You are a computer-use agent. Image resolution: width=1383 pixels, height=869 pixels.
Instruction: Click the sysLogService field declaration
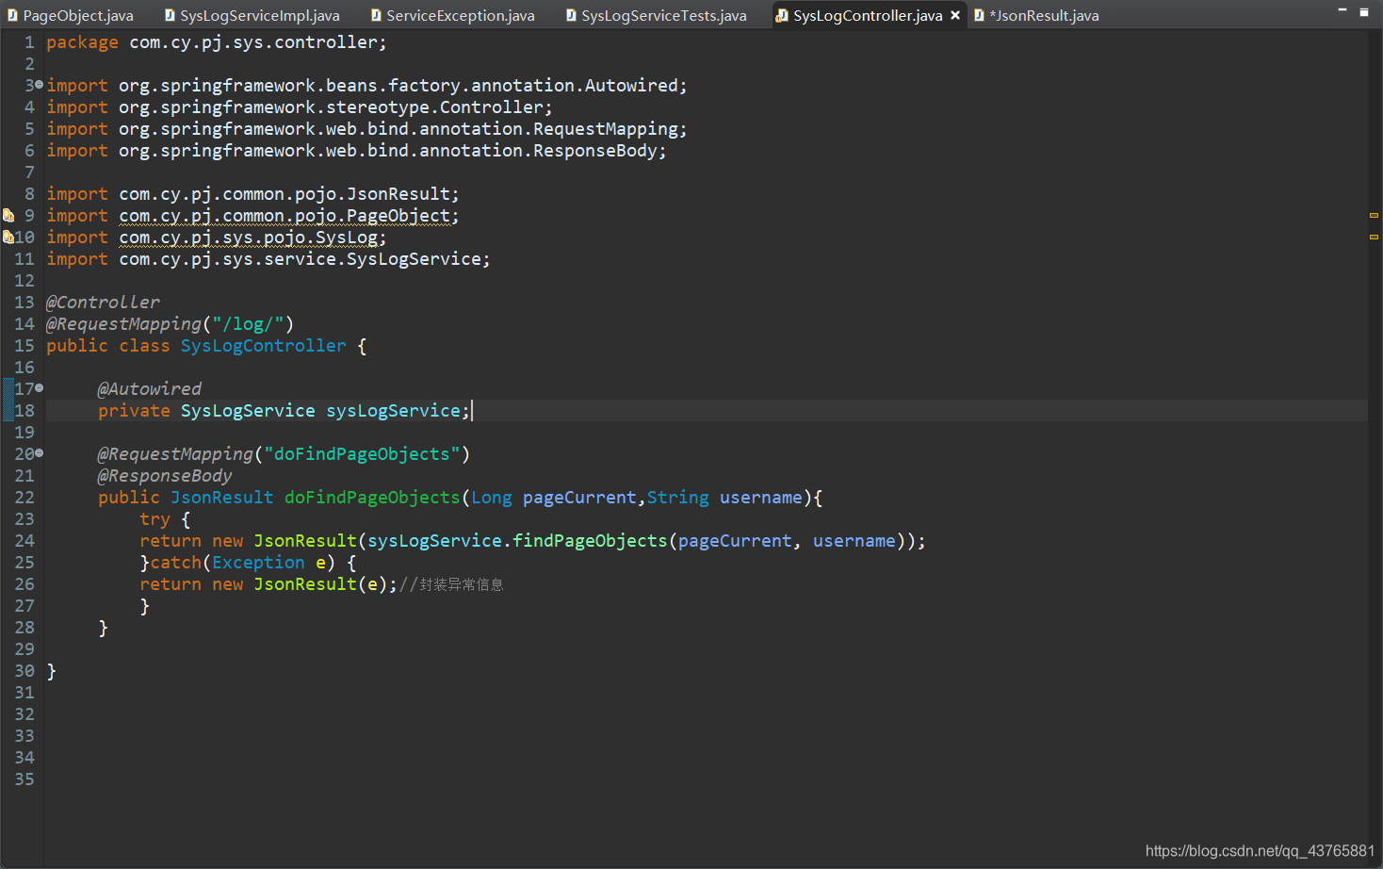pos(284,411)
